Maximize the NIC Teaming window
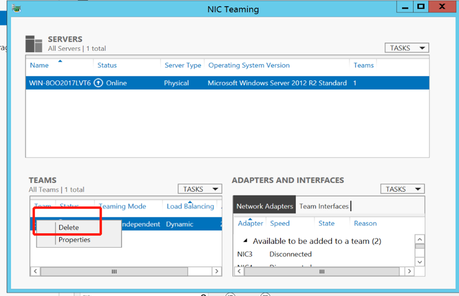Screen dimensions: 459x296 pos(421,7)
